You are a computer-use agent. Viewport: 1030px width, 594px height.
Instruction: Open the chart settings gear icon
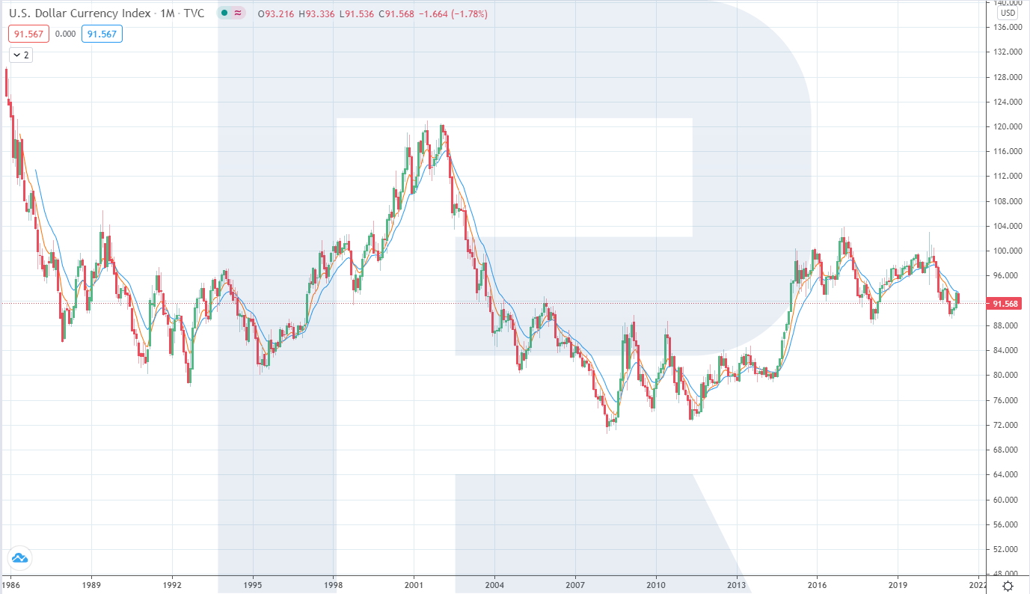(1008, 586)
